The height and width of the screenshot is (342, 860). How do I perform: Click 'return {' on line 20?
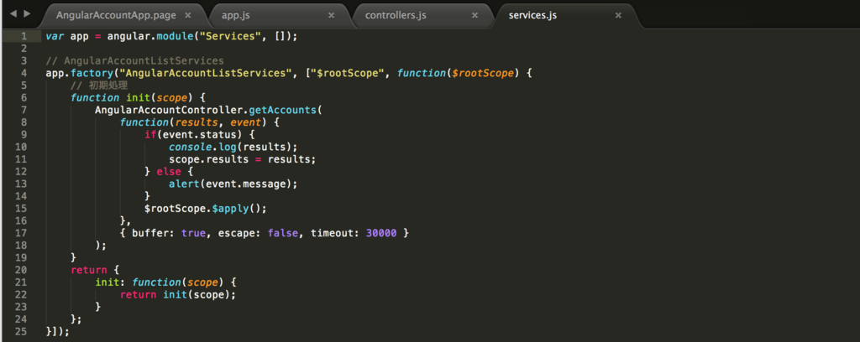94,270
